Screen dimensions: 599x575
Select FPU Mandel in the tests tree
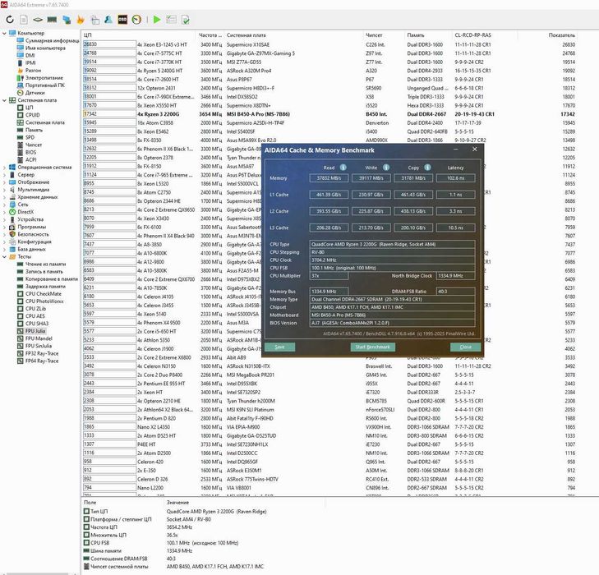click(39, 338)
